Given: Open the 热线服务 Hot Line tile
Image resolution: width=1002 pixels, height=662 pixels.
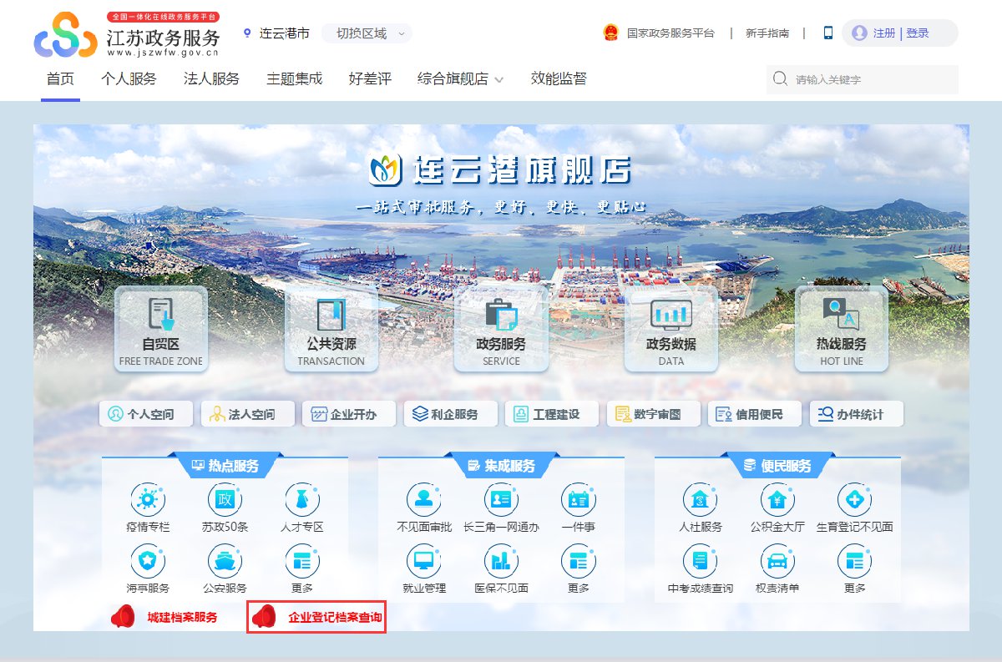Looking at the screenshot, I should click(842, 329).
